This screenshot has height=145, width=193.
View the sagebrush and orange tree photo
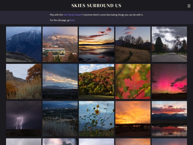pyautogui.click(x=24, y=81)
